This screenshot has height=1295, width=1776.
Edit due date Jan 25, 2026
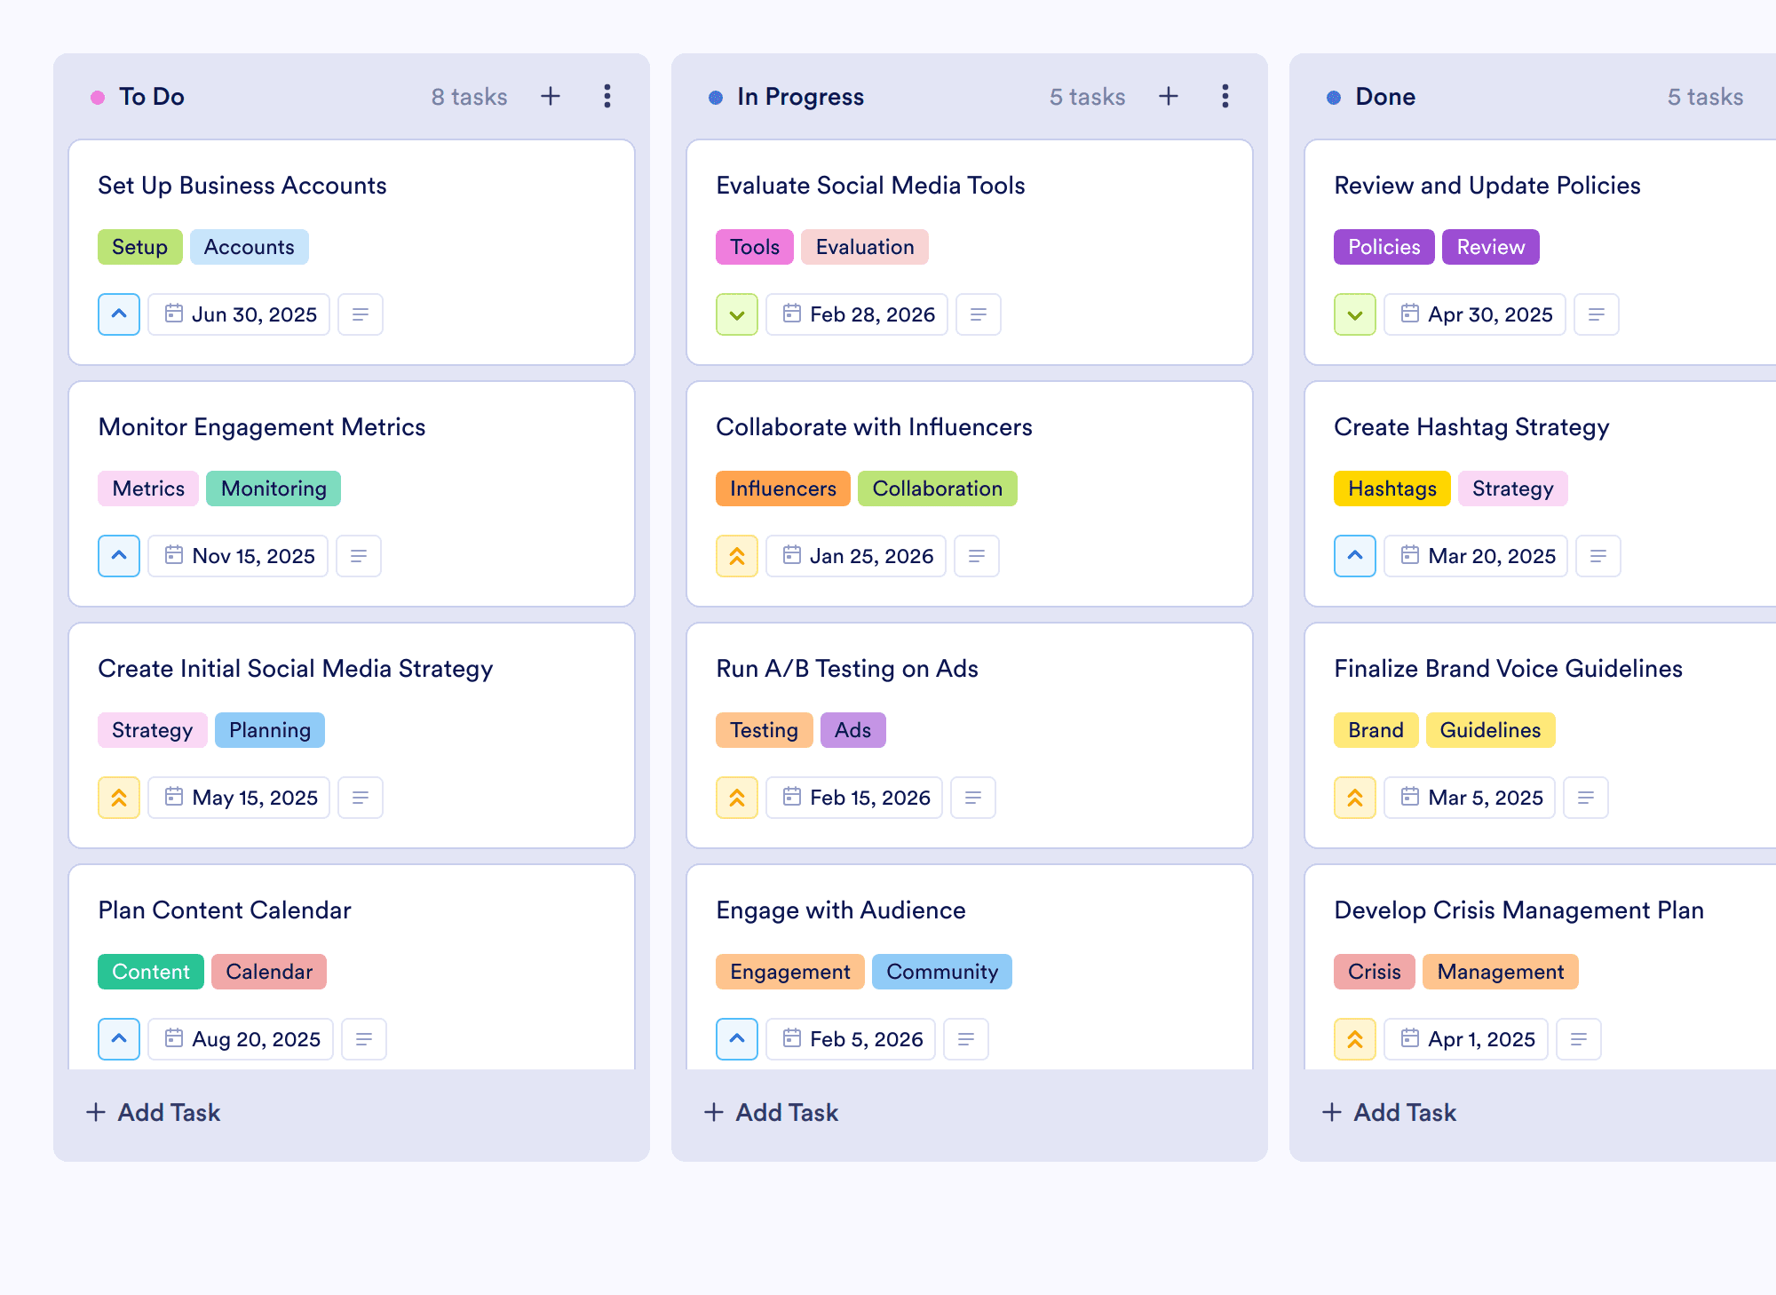pos(856,556)
